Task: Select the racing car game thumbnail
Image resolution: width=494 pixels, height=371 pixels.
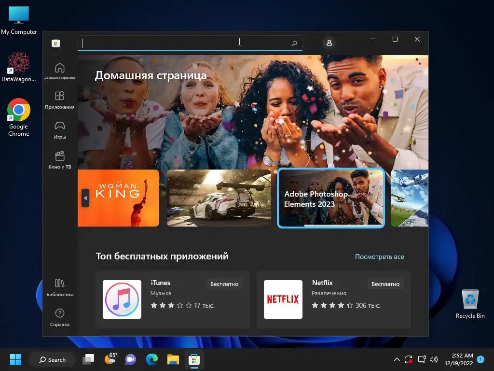Action: tap(219, 198)
